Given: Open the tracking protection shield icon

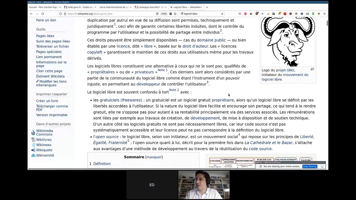Looking at the screenshot, I should coord(61,14).
